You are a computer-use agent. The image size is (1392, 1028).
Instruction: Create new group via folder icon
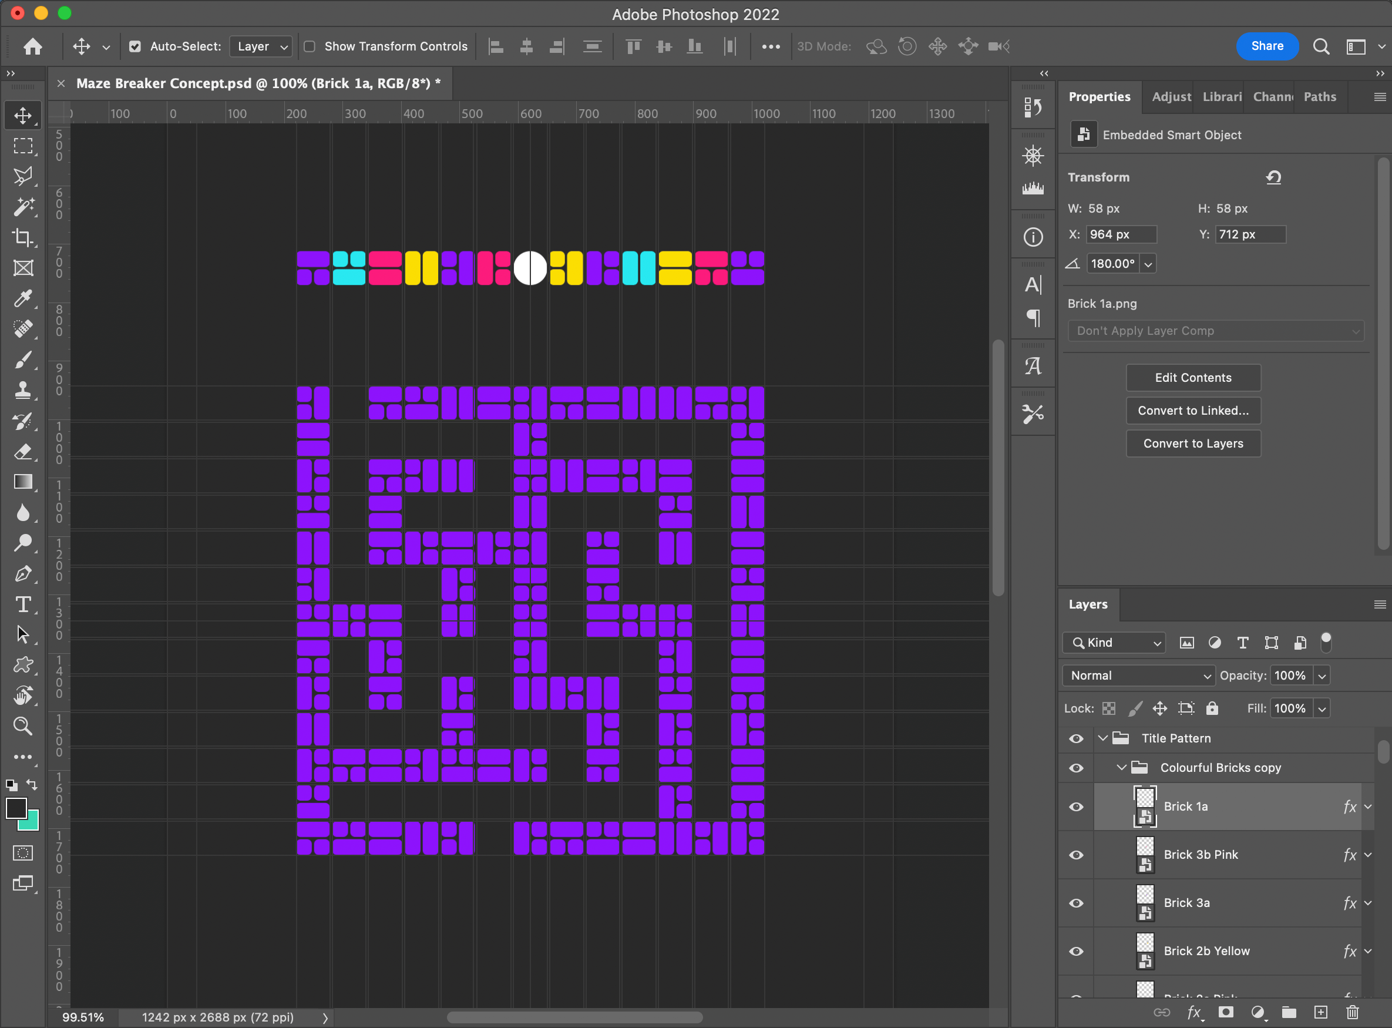click(1289, 1013)
